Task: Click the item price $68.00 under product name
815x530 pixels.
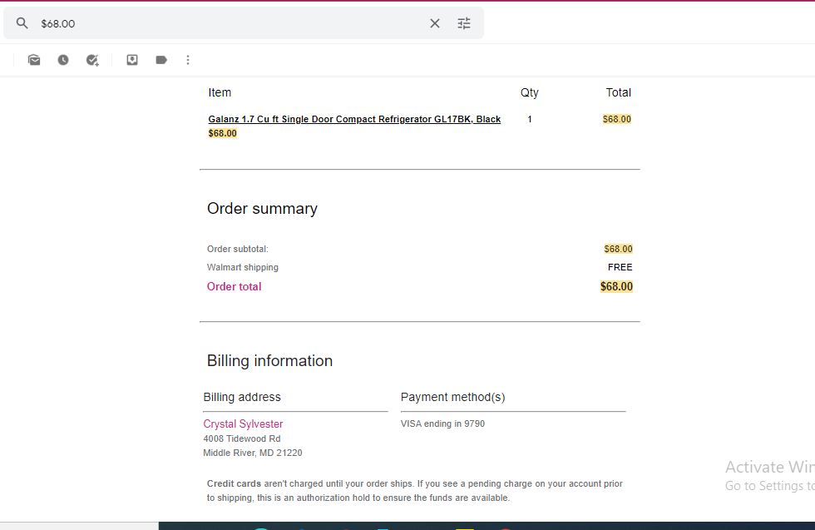Action: point(223,133)
